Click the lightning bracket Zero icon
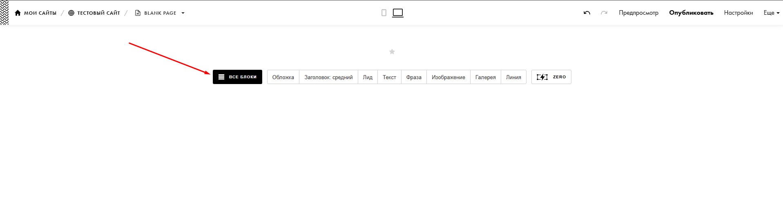The width and height of the screenshot is (783, 204). pos(542,77)
